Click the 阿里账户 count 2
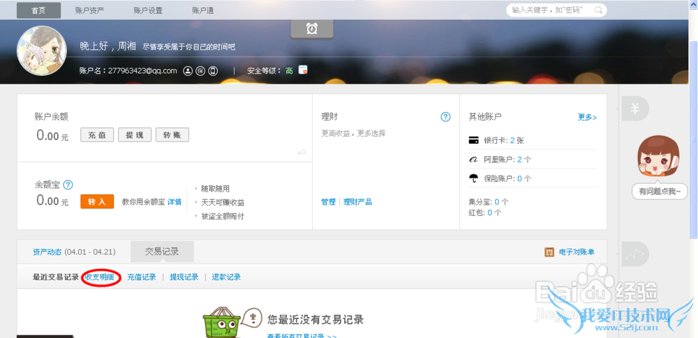The image size is (698, 338). coord(519,159)
